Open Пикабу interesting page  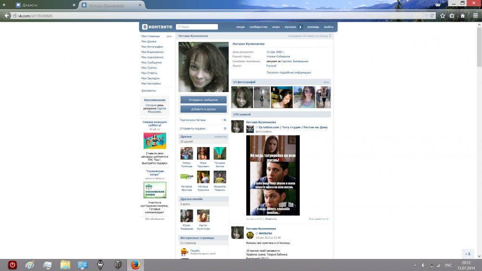195,250
